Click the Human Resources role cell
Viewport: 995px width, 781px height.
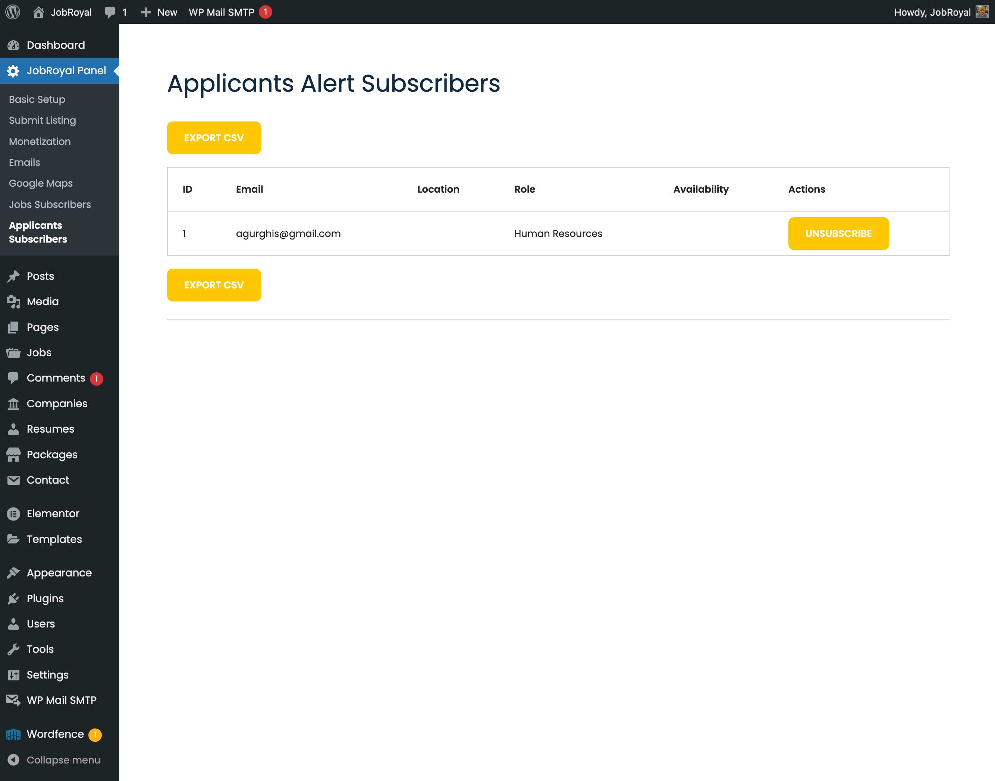pyautogui.click(x=558, y=234)
